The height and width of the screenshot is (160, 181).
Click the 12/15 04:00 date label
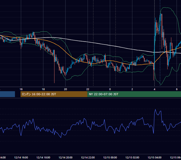click(x=155, y=158)
